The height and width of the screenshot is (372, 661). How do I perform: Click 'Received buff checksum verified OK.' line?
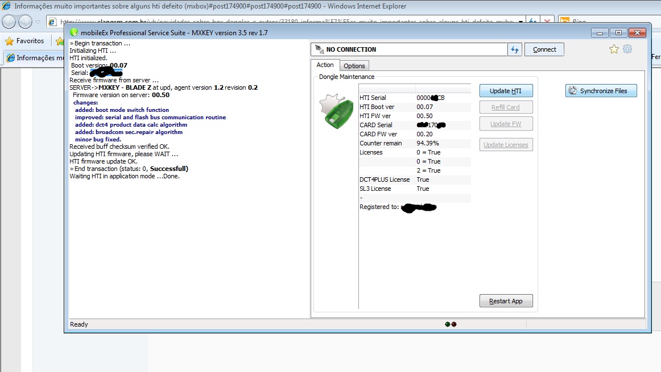point(119,147)
